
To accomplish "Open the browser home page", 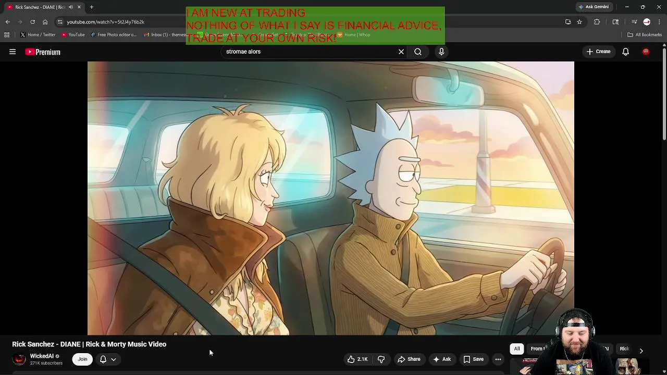I will 45,22.
